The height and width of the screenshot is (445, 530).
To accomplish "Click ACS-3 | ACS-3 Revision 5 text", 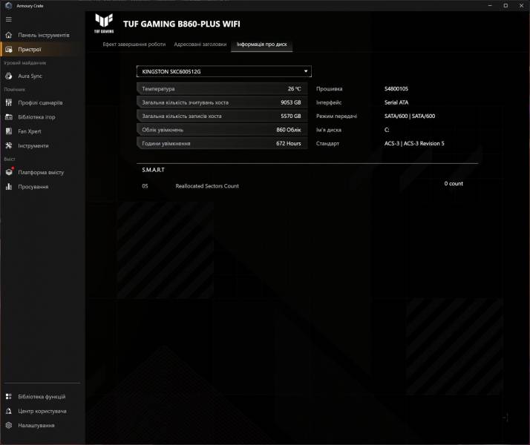I will point(414,143).
